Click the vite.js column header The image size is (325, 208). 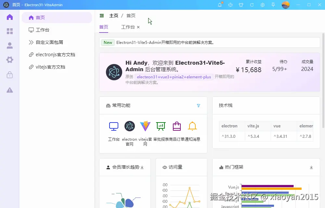click(x=258, y=126)
